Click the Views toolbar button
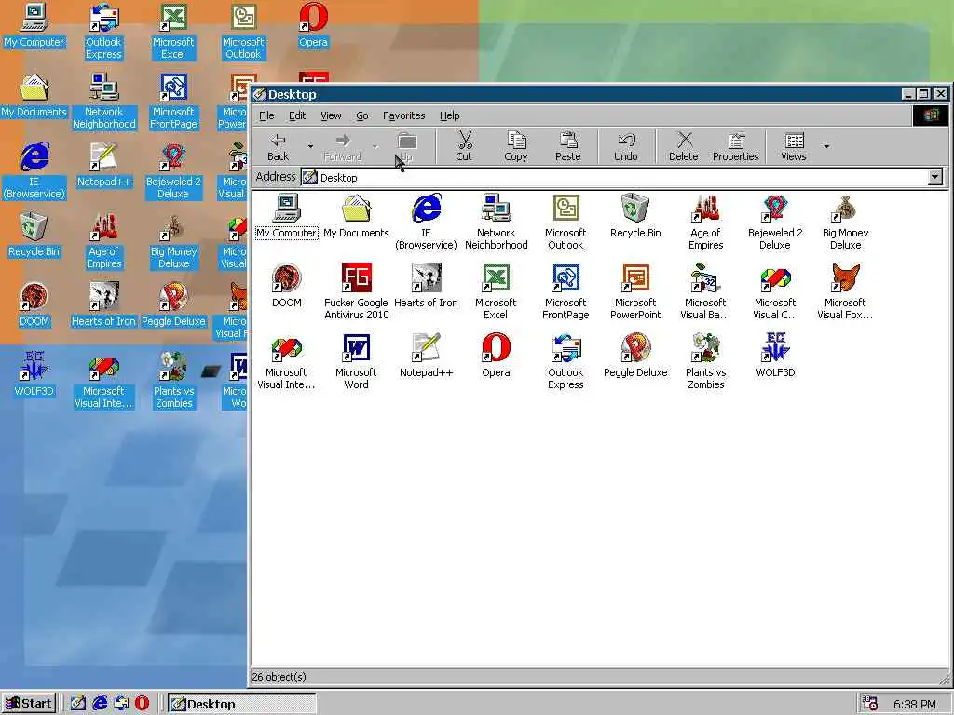Viewport: 954px width, 715px height. 794,146
